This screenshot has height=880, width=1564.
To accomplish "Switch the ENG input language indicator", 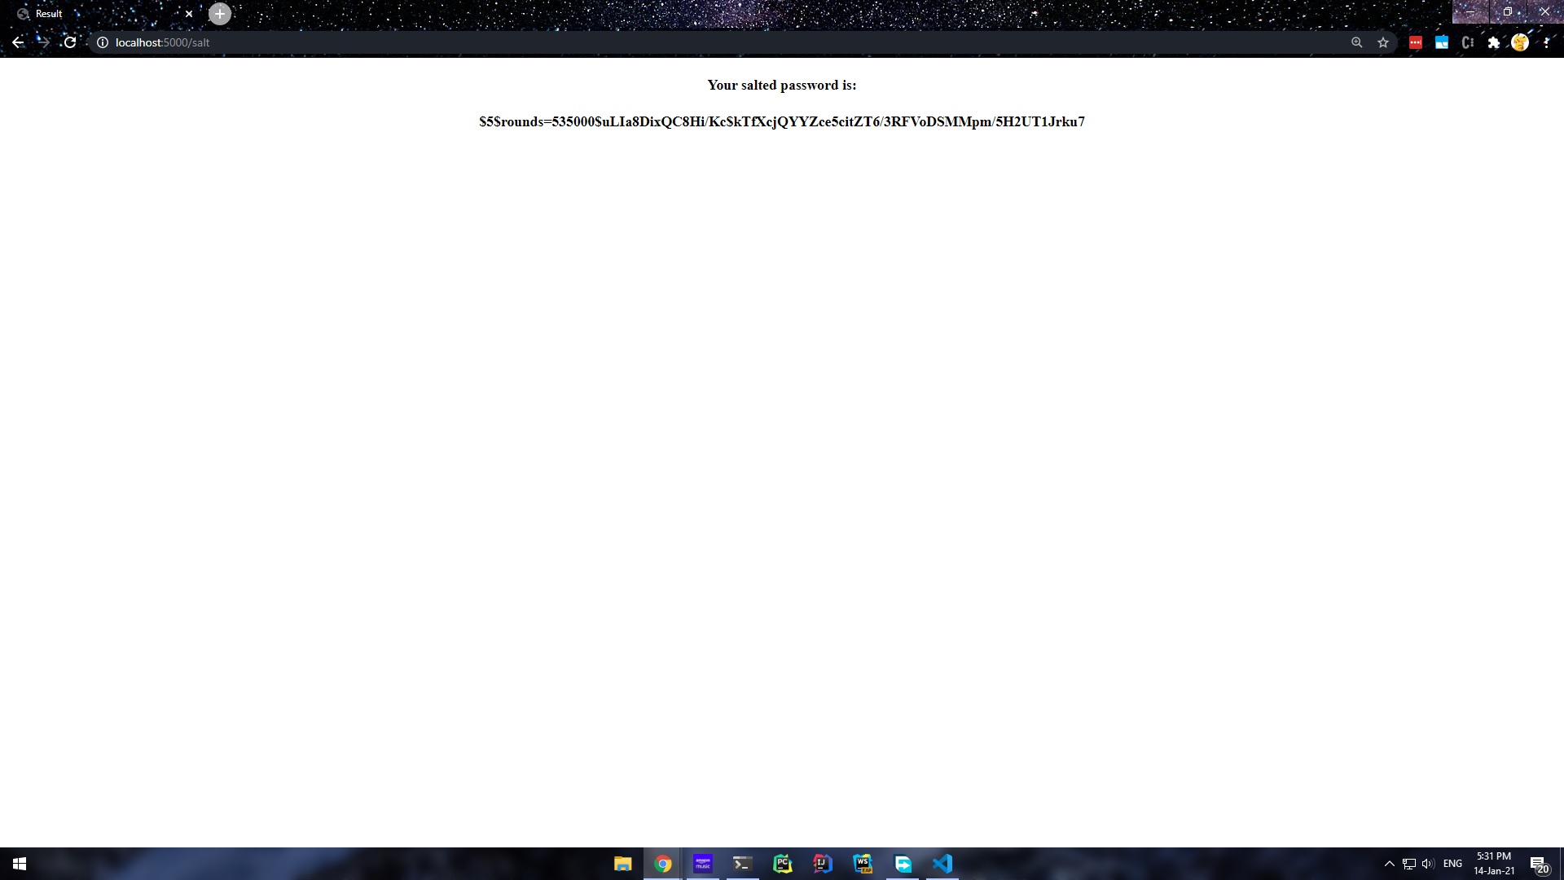I will coord(1452,864).
